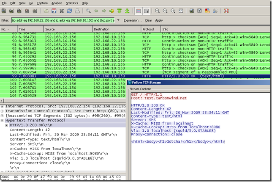The width and height of the screenshot is (272, 182).
Task: Open the display filter history dropdown
Action: pyautogui.click(x=118, y=20)
